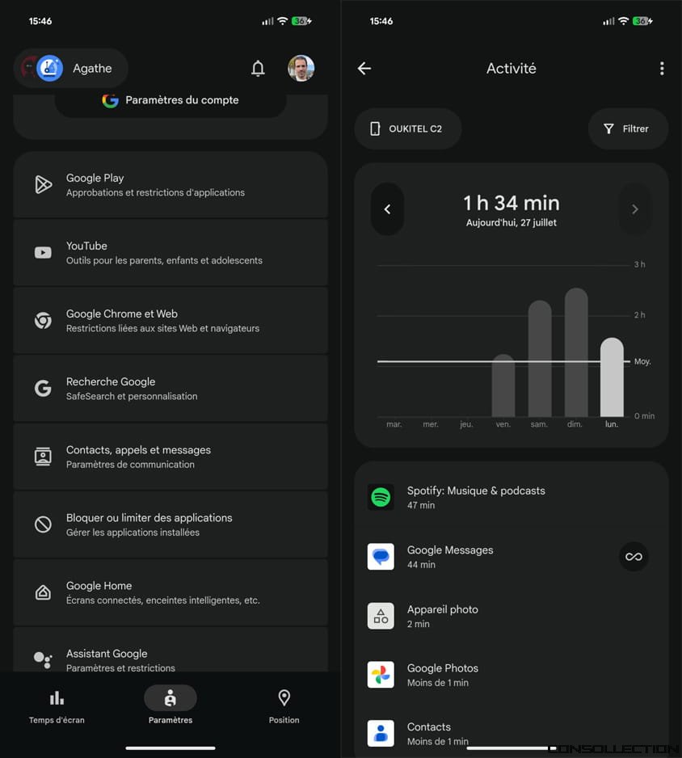Show previous day with left chevron
Screen dimensions: 682x758
pyautogui.click(x=387, y=209)
